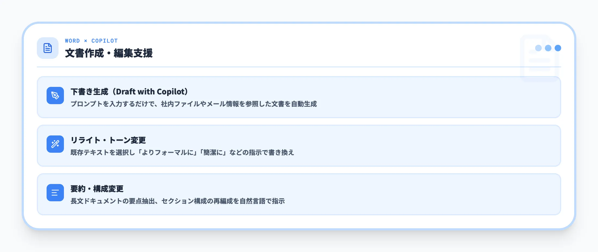Click the word COPILOT in the header label
The width and height of the screenshot is (598, 252).
point(105,41)
